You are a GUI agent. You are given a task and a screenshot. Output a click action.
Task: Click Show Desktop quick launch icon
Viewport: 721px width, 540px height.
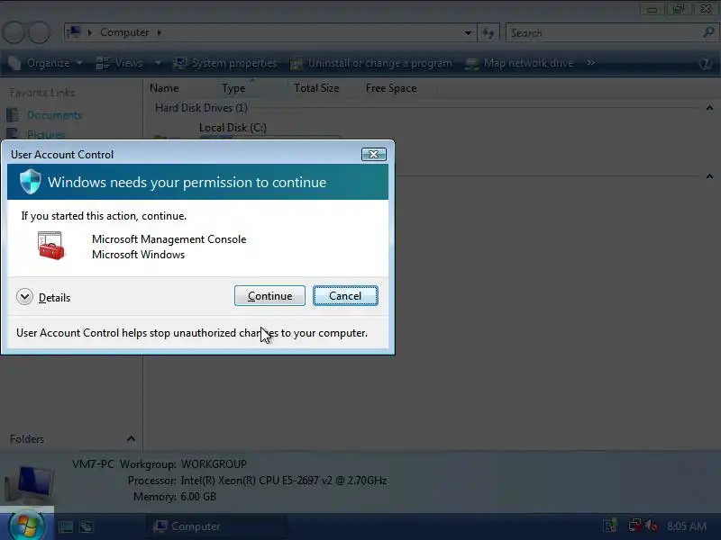(x=65, y=526)
